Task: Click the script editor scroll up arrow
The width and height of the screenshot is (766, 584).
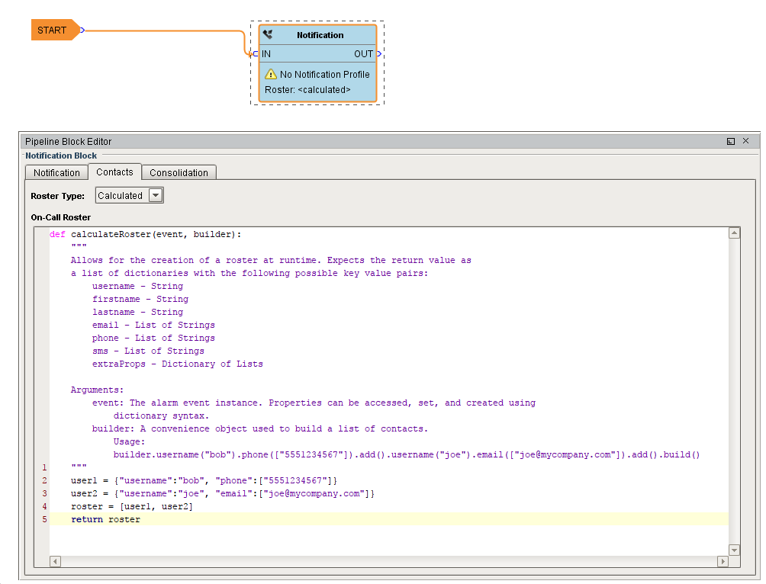Action: (734, 233)
